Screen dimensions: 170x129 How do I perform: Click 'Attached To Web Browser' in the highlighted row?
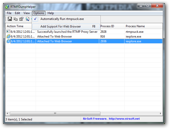coord(55,41)
